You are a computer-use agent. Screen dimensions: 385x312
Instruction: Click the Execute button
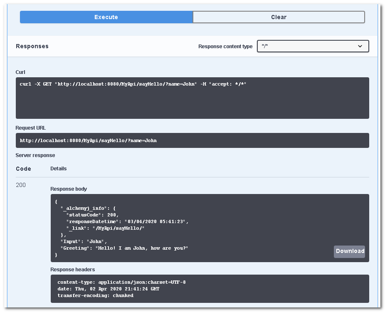coord(106,17)
